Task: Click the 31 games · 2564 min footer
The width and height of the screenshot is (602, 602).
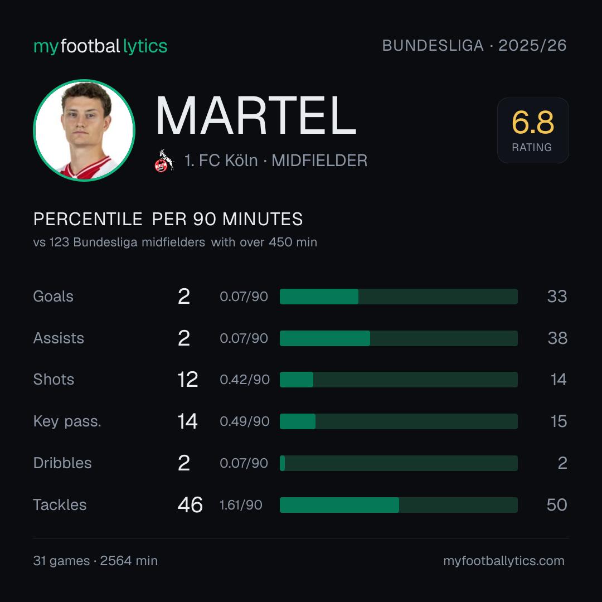Action: click(x=95, y=561)
